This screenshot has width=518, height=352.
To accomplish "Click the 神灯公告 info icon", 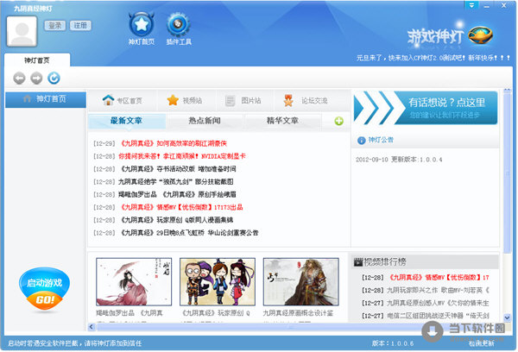I will pyautogui.click(x=362, y=141).
